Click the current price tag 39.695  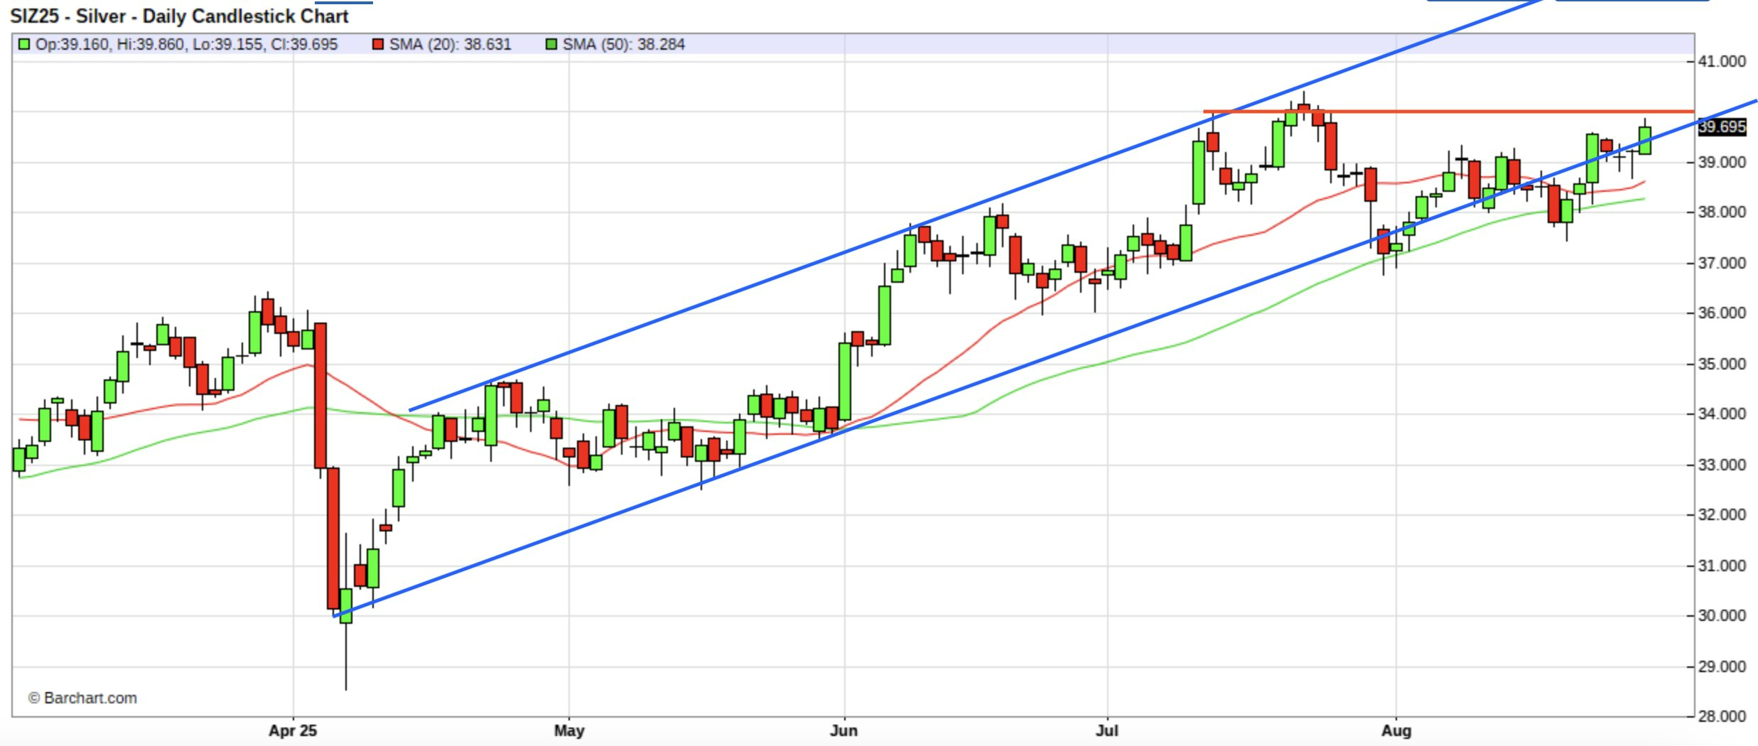click(1722, 127)
